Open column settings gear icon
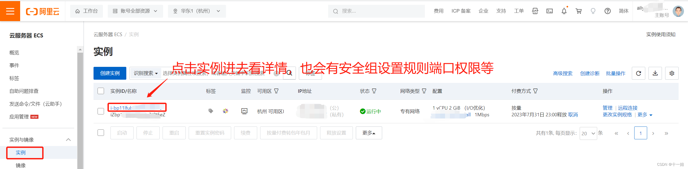Viewport: 688px width, 169px height. pos(672,73)
